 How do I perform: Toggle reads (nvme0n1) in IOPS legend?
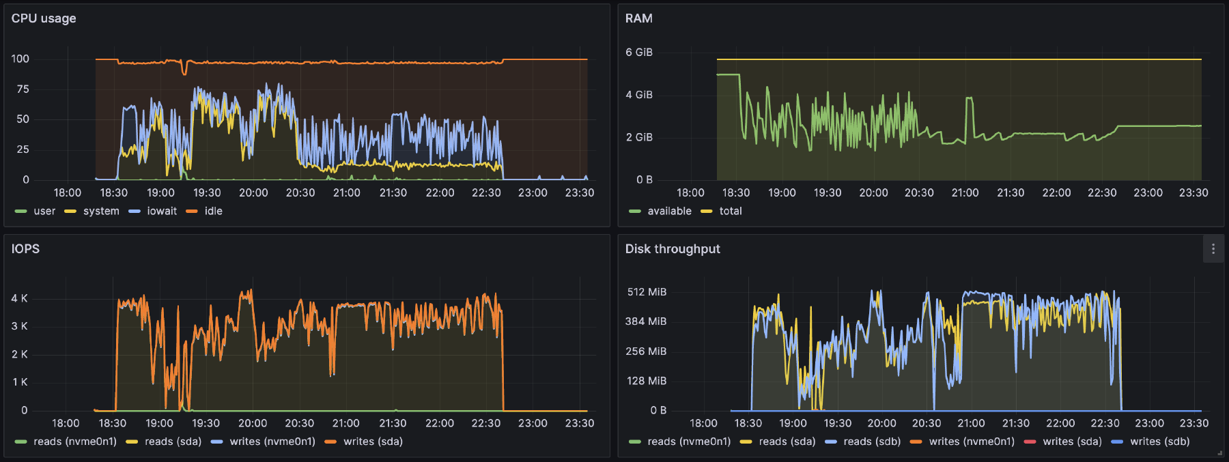click(x=75, y=442)
